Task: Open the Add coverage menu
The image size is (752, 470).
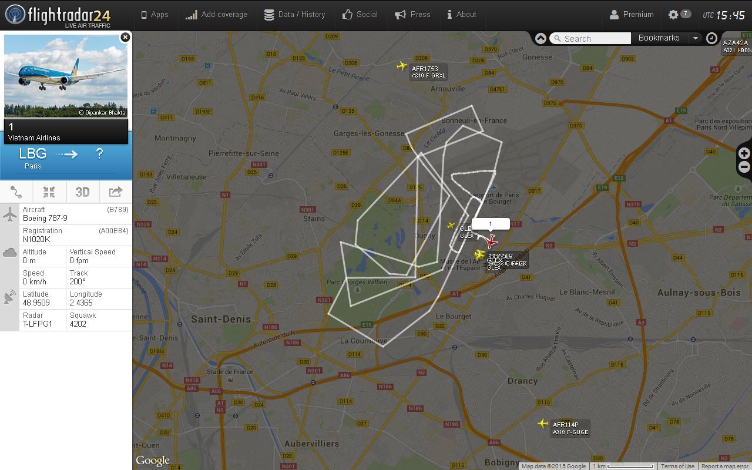Action: (216, 15)
